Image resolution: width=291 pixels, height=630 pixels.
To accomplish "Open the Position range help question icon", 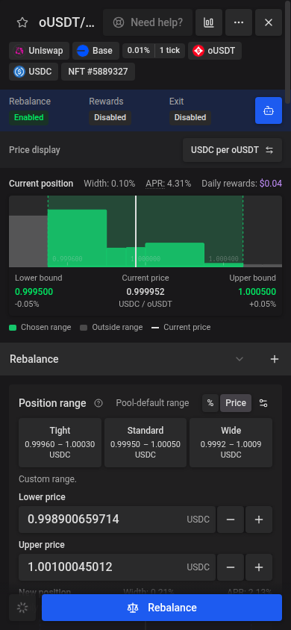I will coord(98,403).
